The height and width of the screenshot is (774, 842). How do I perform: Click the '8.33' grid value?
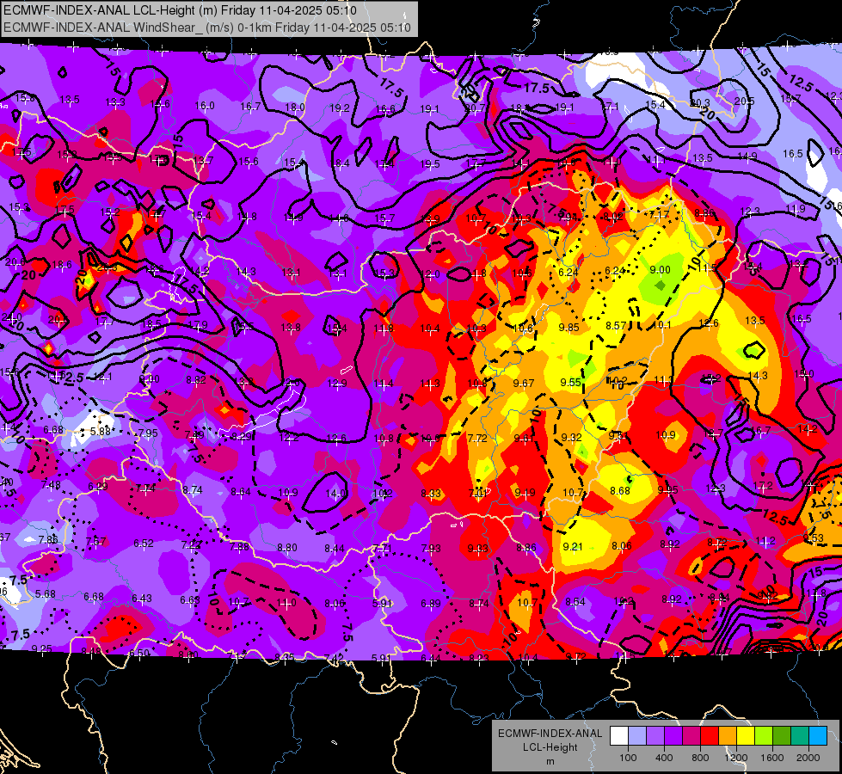coord(431,493)
